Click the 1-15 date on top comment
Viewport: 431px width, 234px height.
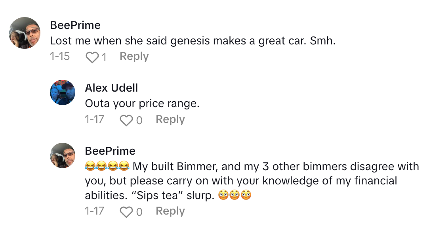[x=60, y=57]
